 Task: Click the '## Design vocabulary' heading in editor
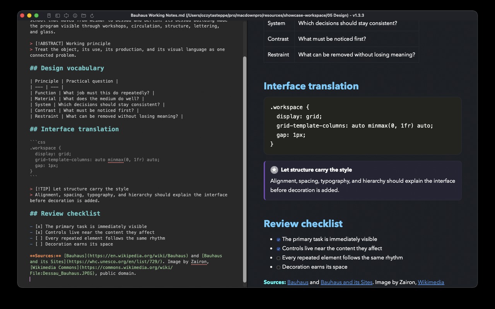coord(67,68)
